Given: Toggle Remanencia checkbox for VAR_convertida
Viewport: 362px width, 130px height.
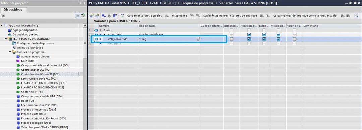Looking at the screenshot, I should [x=231, y=39].
